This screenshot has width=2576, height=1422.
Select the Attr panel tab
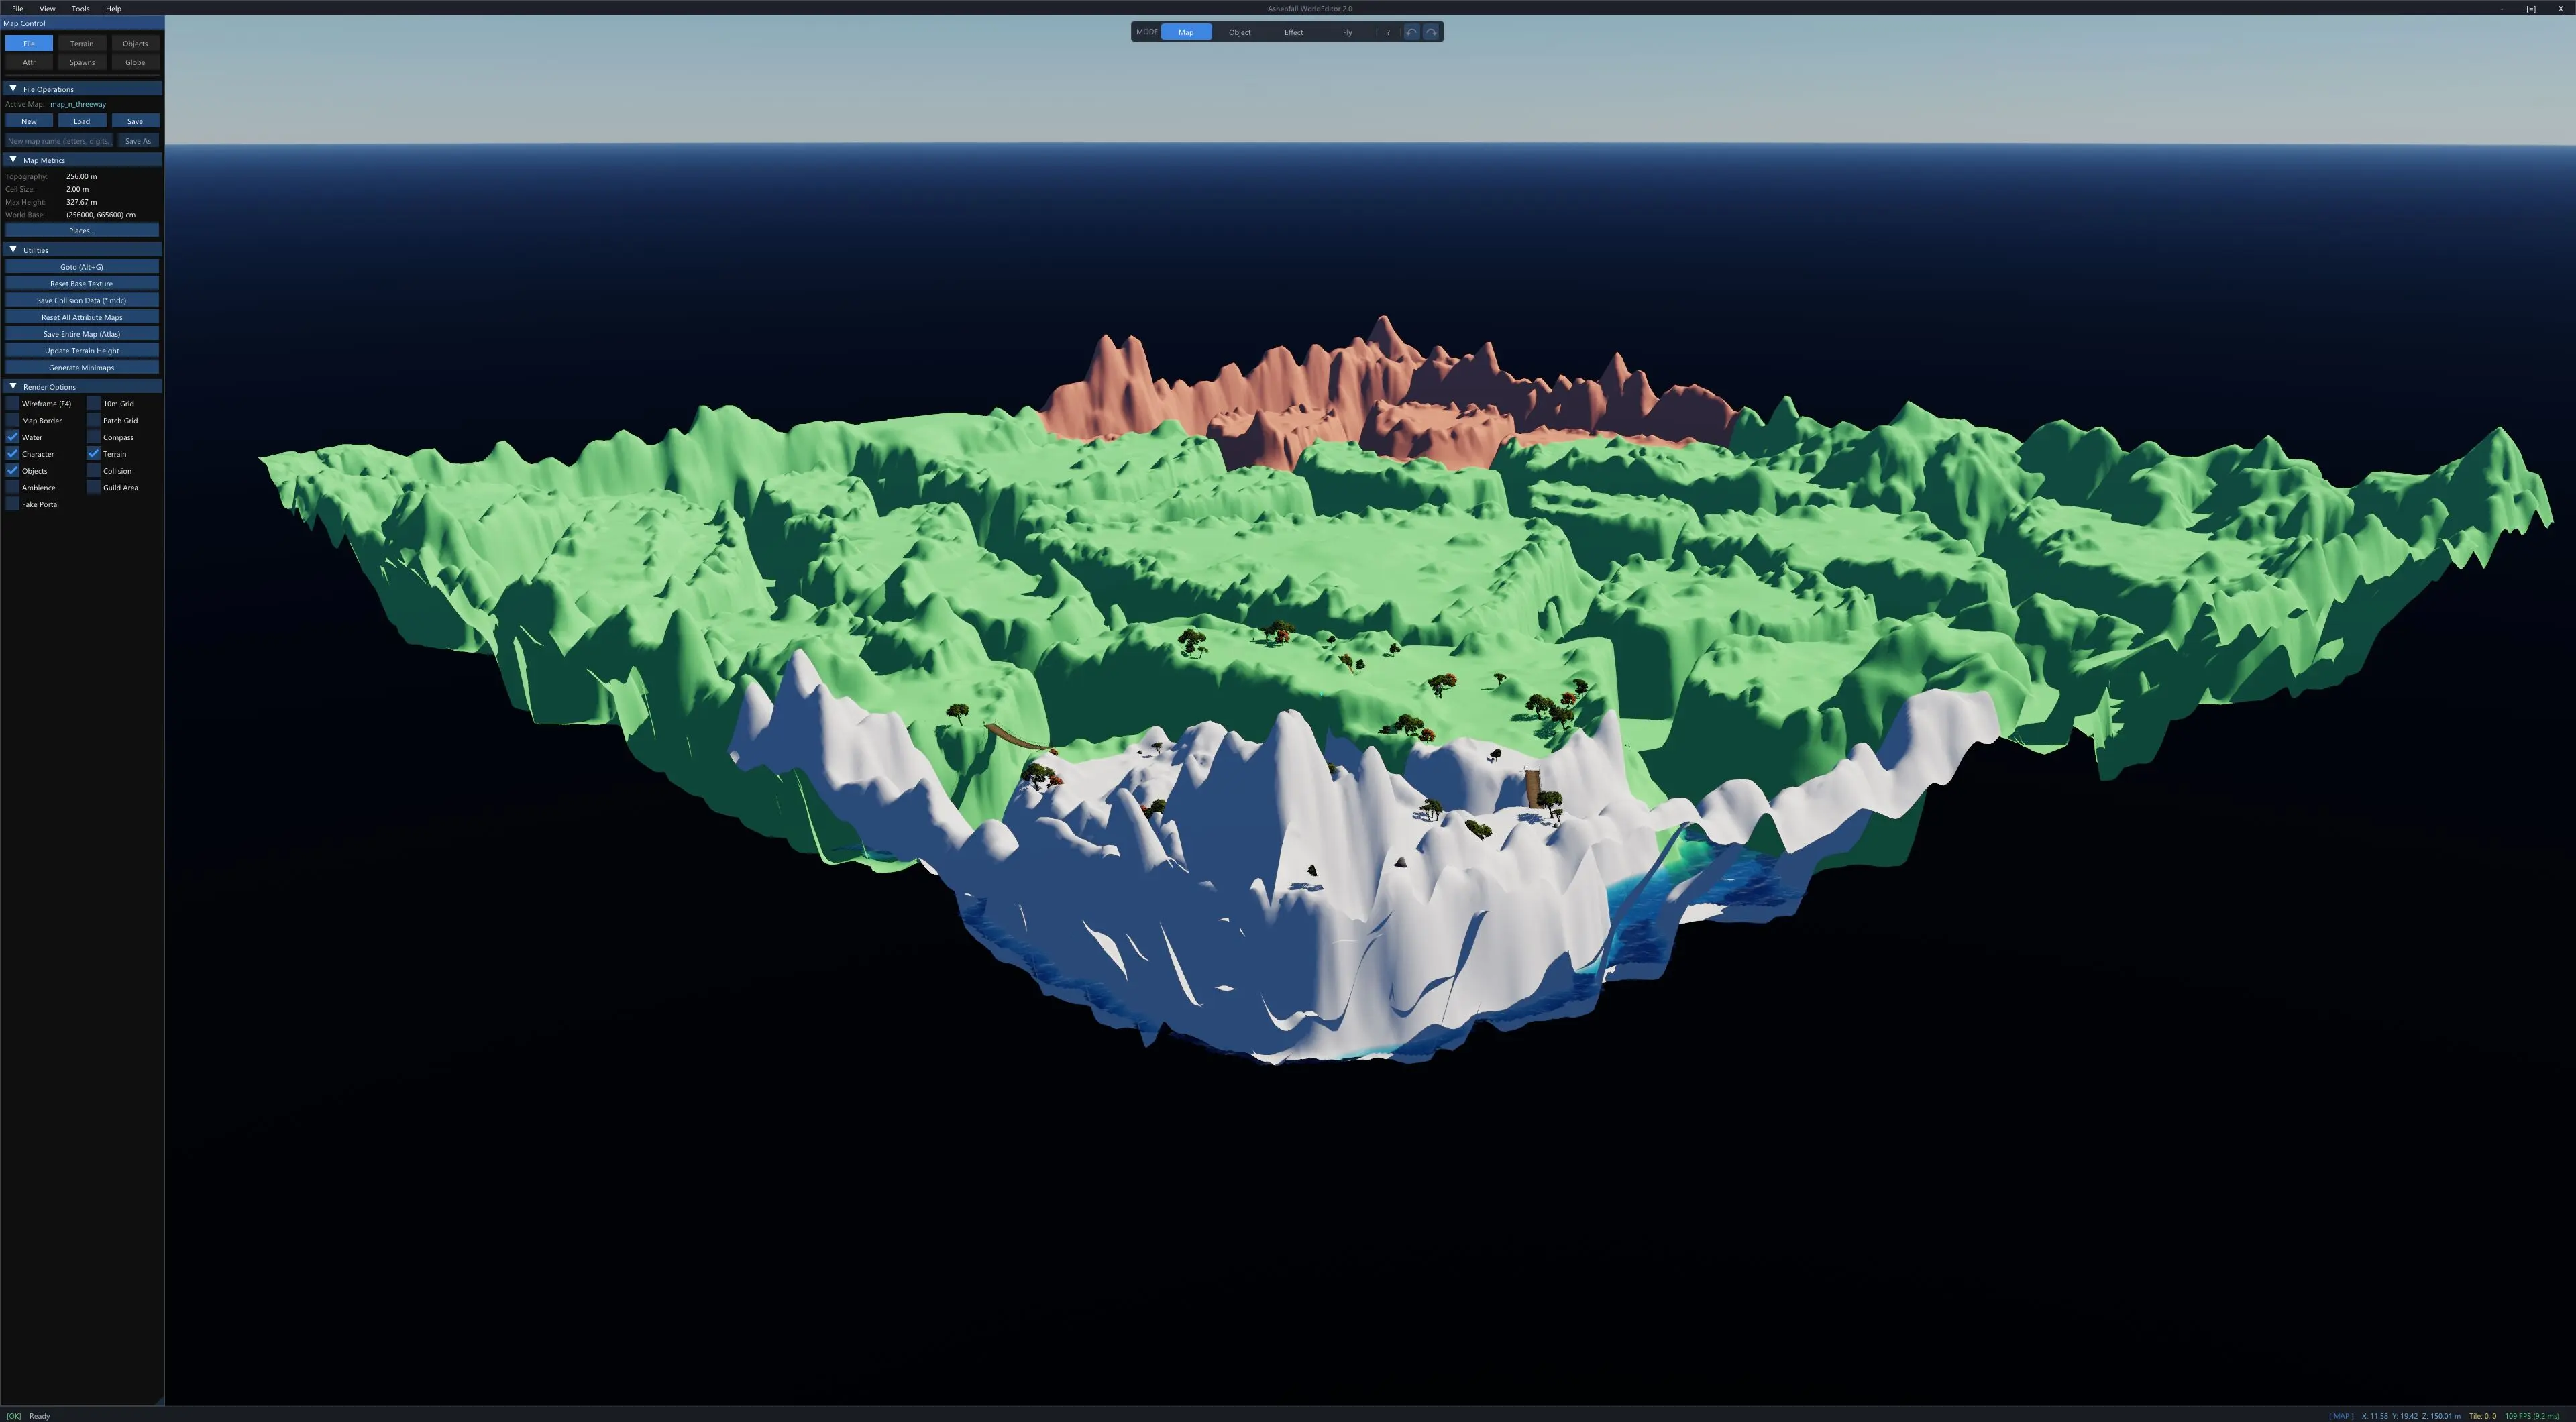click(29, 63)
